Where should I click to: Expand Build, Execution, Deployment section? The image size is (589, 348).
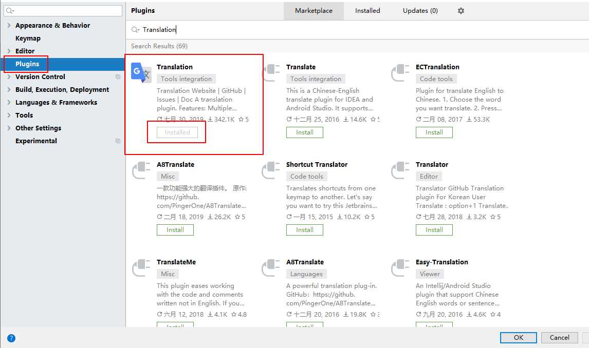9,89
